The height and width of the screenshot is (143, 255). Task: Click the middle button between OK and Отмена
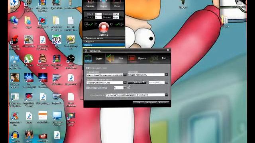point(151,102)
